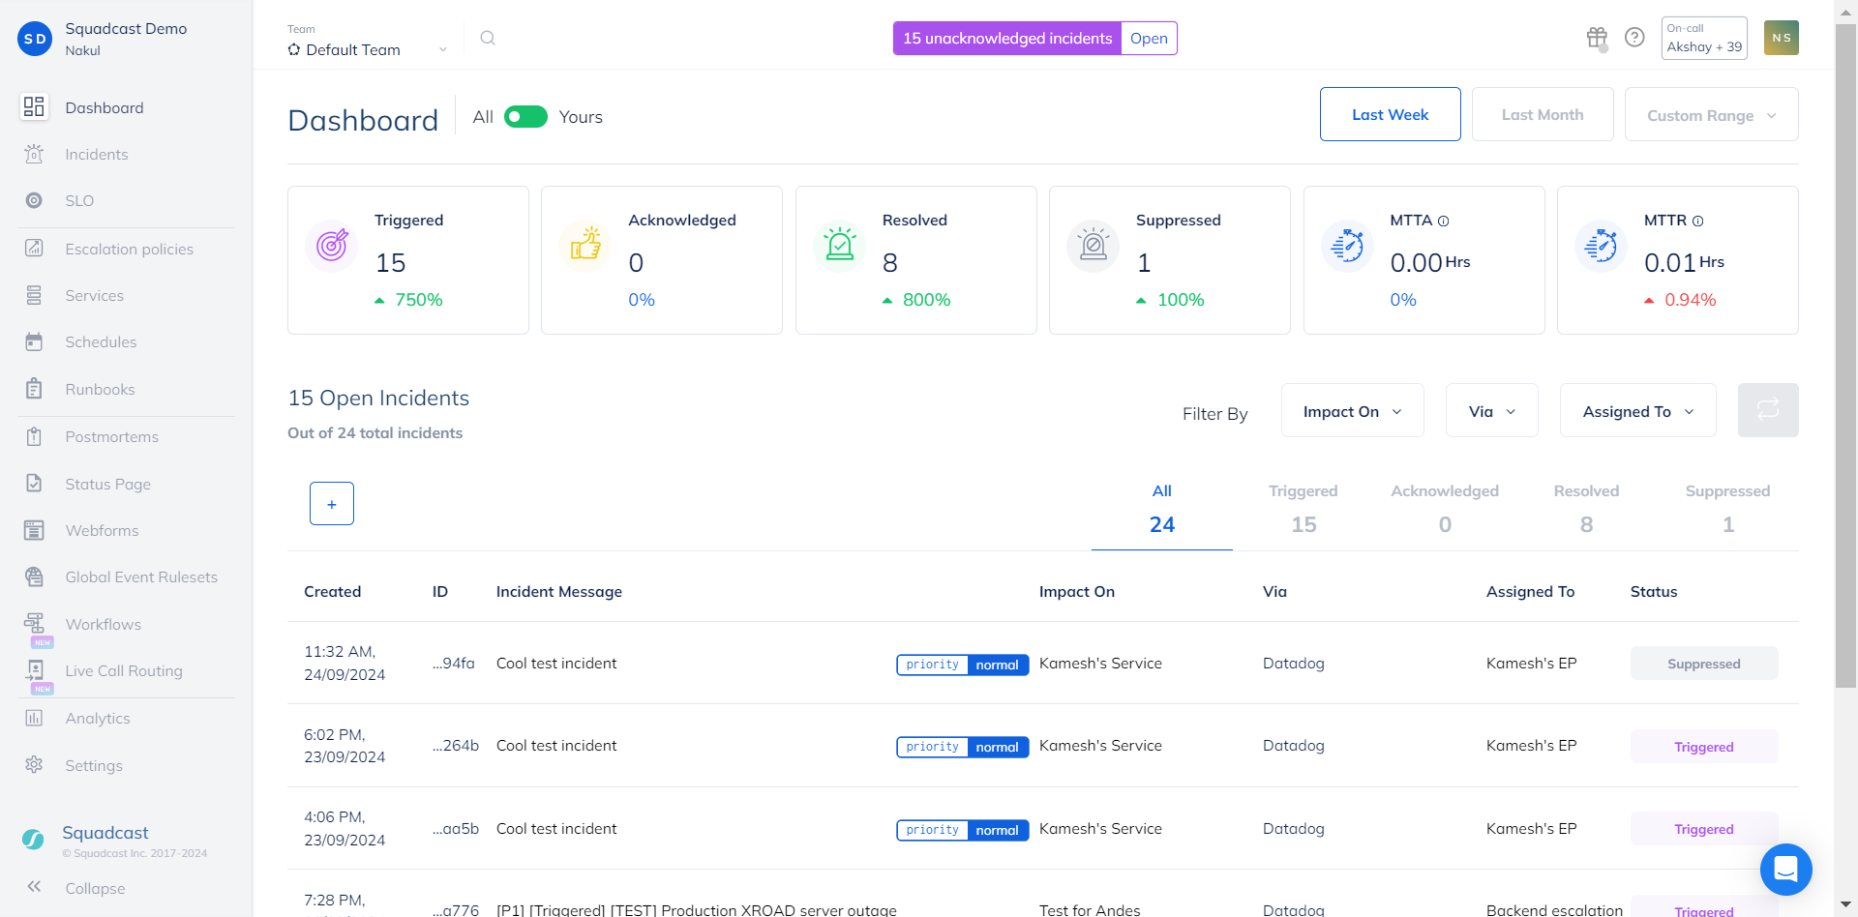This screenshot has height=917, width=1858.
Task: Click the refresh incidents icon button
Action: [1767, 410]
